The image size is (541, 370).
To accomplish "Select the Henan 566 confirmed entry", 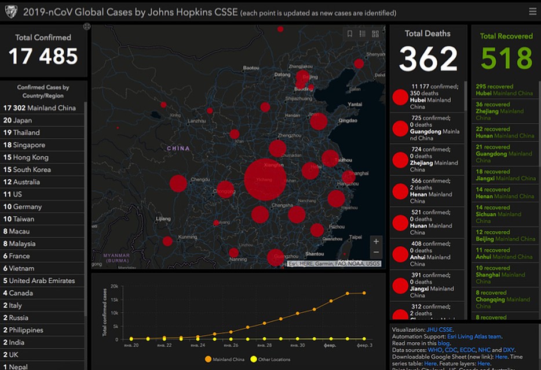I will coord(427,191).
